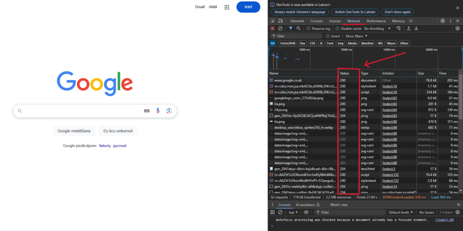Open Google apps grid icon

point(227,7)
